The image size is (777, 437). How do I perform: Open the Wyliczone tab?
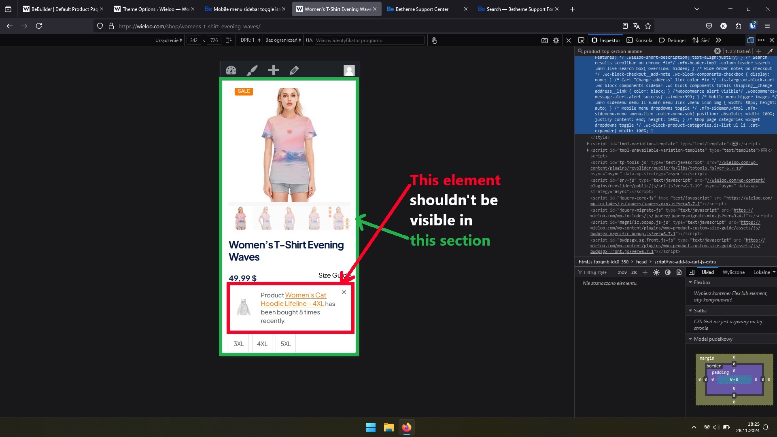click(734, 272)
